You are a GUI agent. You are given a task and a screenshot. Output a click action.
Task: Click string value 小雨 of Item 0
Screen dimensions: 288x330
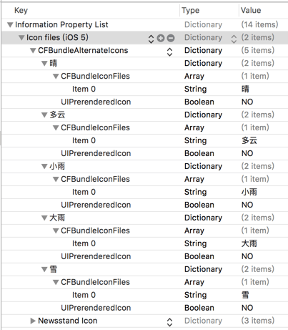pyautogui.click(x=249, y=192)
